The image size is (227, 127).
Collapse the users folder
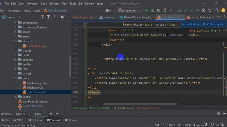(x=15, y=78)
